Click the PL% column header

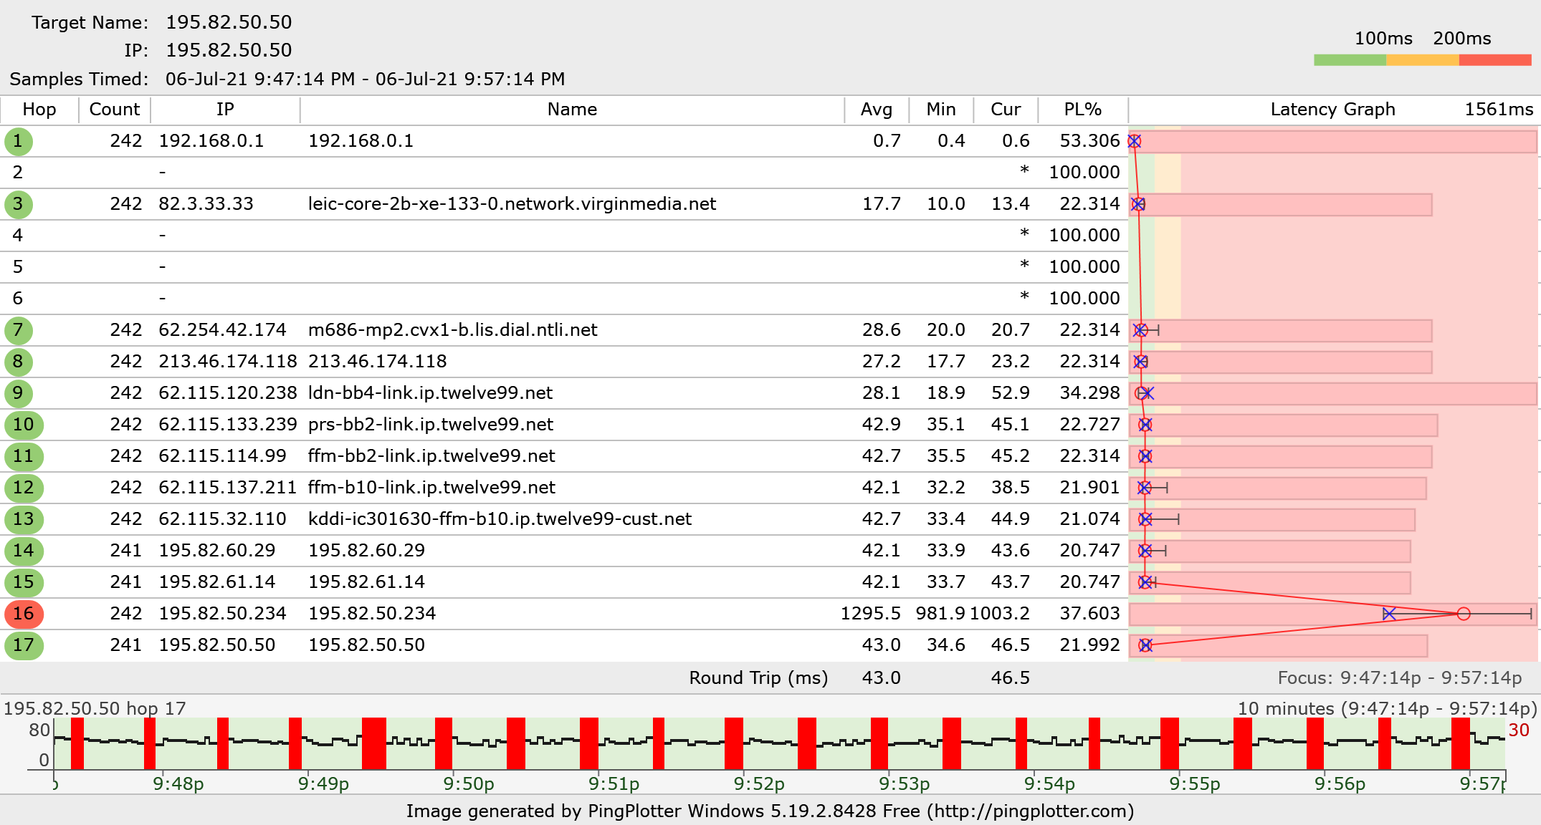(x=1082, y=110)
